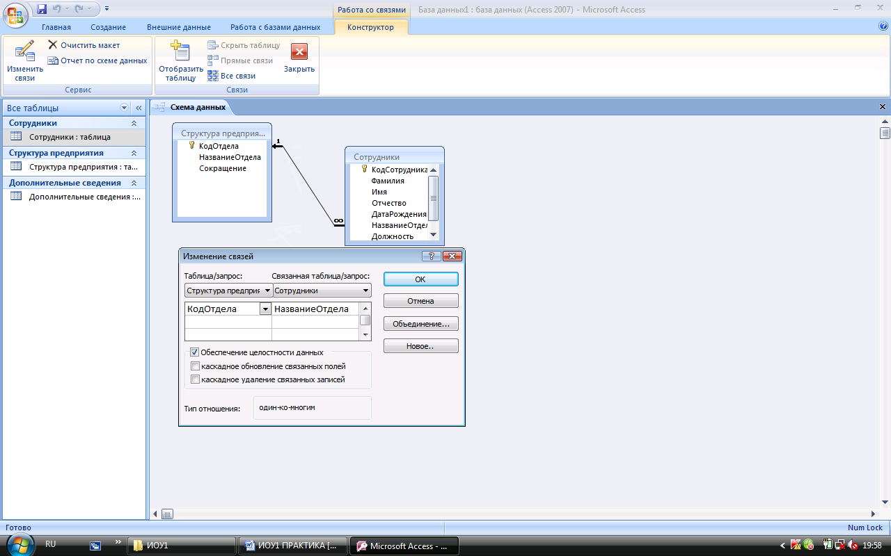Undo with quick access toolbar arrow
Image resolution: width=891 pixels, height=556 pixels.
pos(57,9)
